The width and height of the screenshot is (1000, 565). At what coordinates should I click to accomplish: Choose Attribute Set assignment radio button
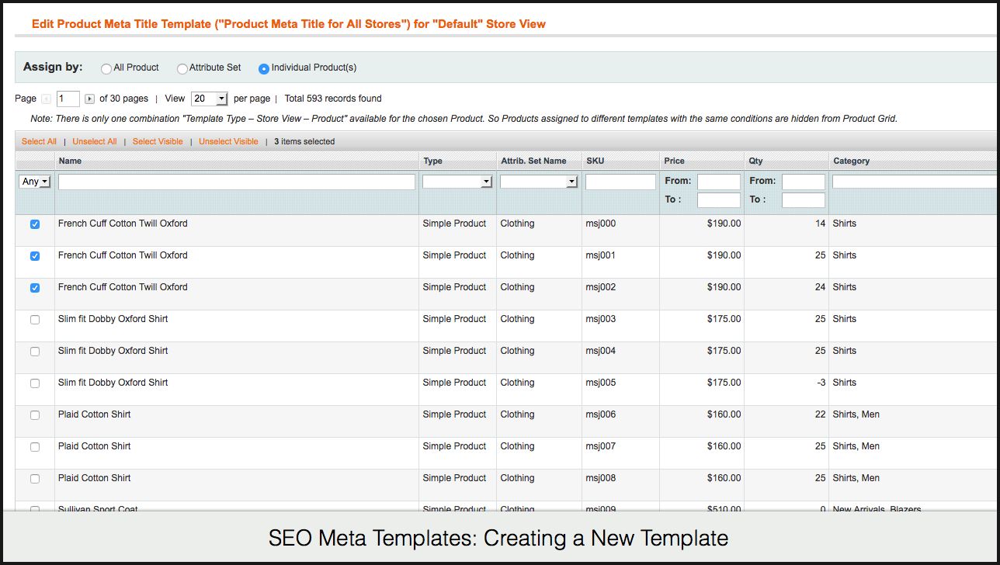coord(182,68)
